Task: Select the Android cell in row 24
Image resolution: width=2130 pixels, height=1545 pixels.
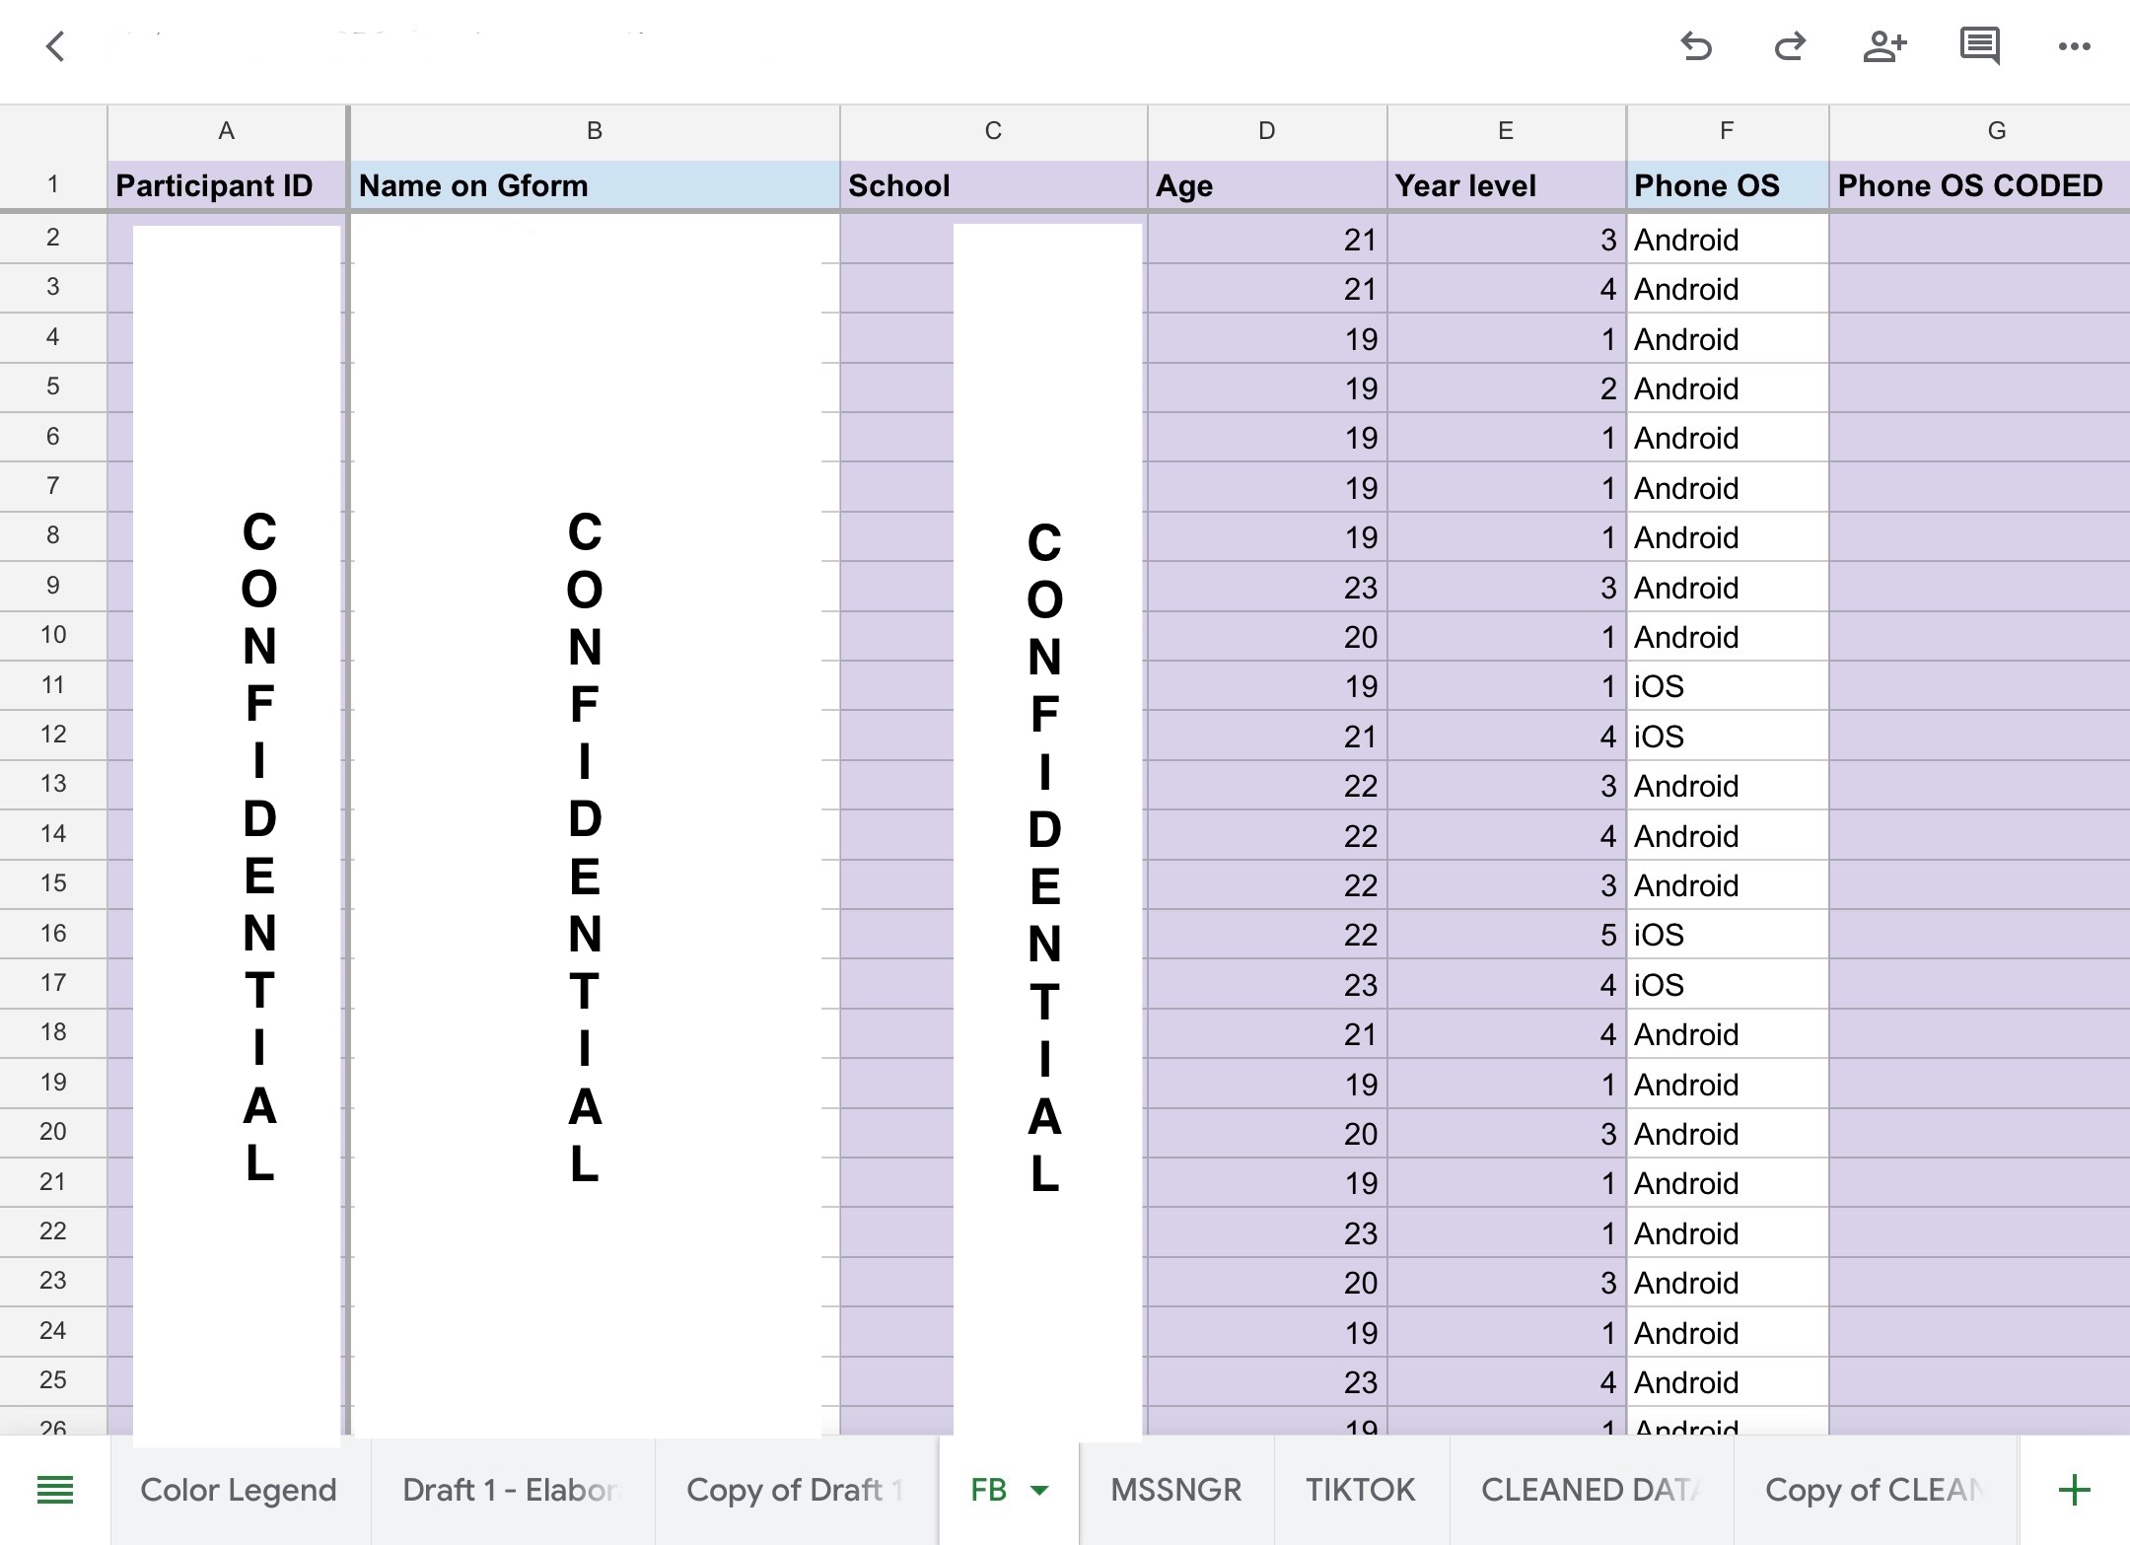Action: [1727, 1333]
